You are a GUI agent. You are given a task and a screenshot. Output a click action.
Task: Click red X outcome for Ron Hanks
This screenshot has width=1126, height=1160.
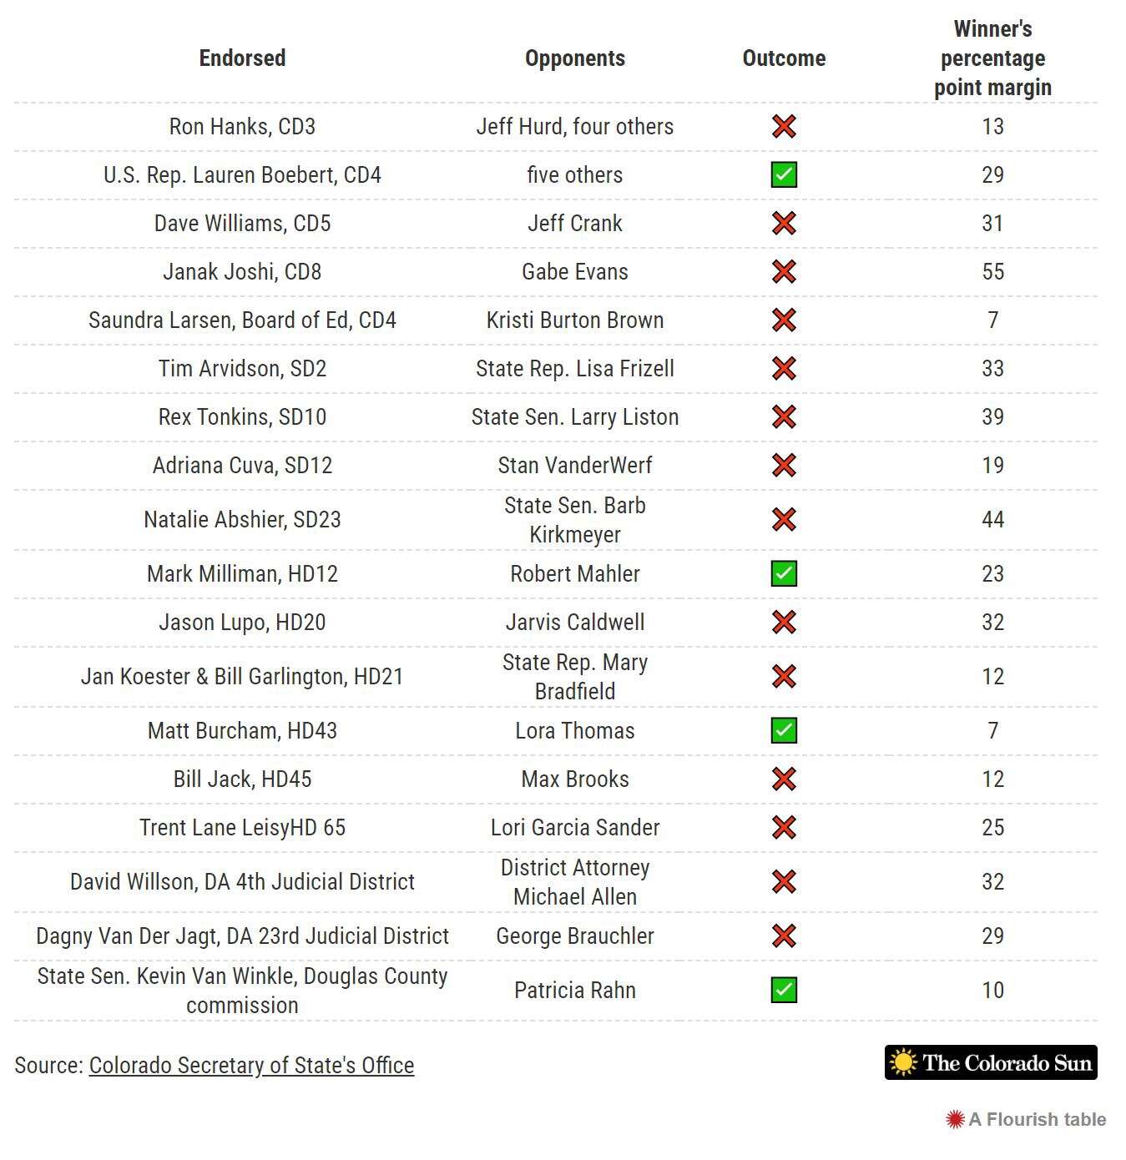click(784, 127)
